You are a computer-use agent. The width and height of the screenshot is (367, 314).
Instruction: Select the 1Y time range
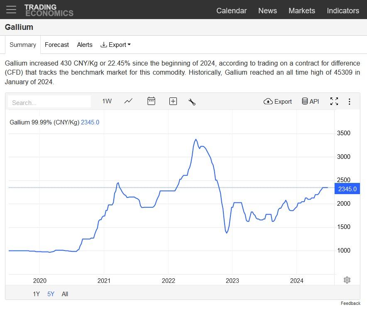click(37, 294)
